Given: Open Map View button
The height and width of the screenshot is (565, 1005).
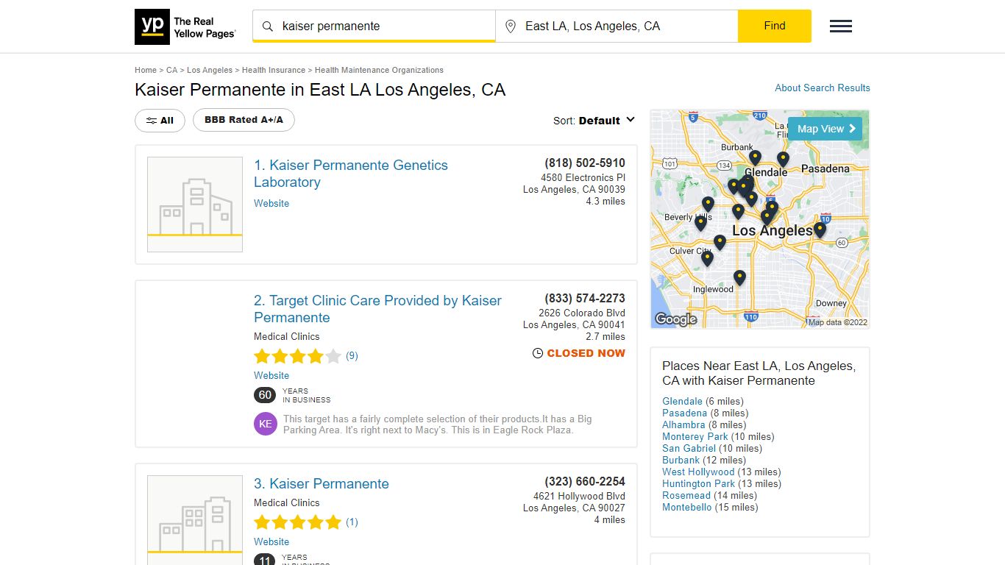Looking at the screenshot, I should point(825,129).
